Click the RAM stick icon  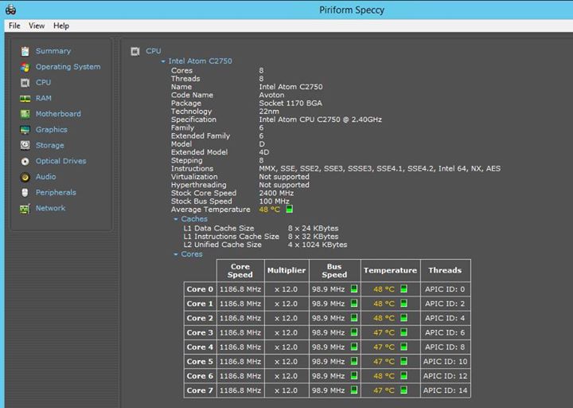coord(25,99)
